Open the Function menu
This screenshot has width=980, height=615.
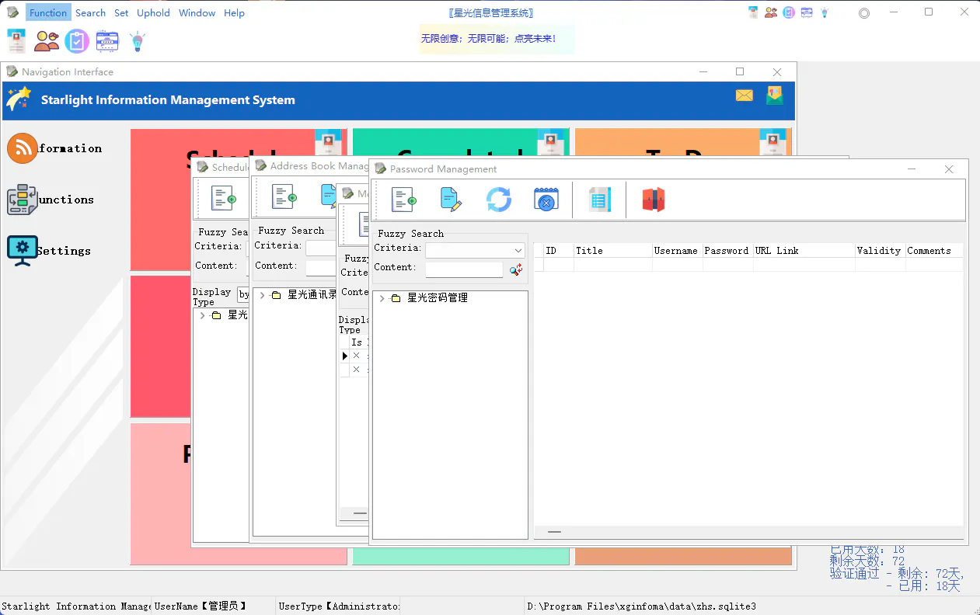48,12
